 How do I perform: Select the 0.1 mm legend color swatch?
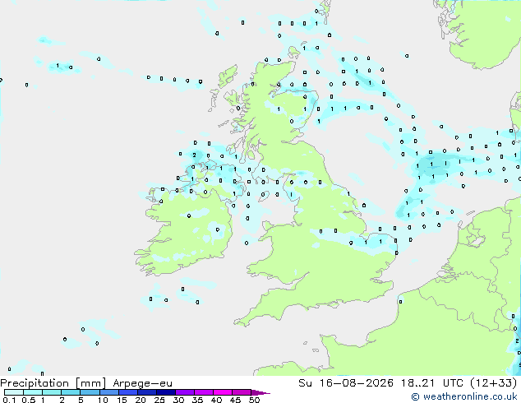[14, 392]
